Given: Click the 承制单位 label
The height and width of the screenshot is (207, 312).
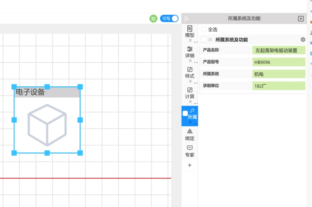Looking at the screenshot, I should pyautogui.click(x=211, y=86).
